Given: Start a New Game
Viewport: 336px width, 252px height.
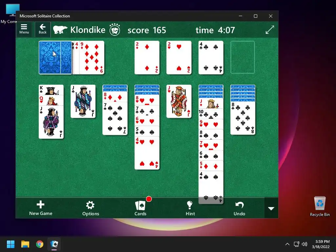Looking at the screenshot, I should tap(41, 208).
